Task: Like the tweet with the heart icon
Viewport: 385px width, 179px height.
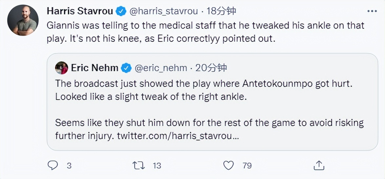Action: 229,165
